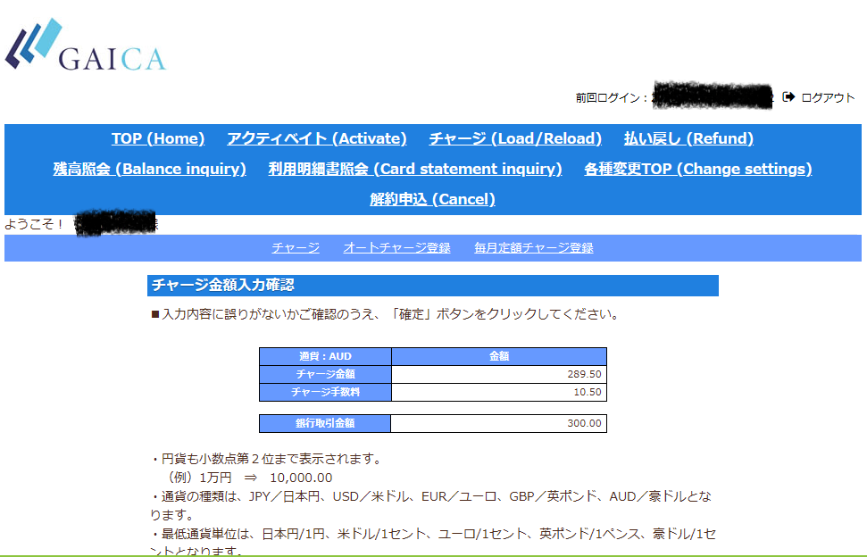The height and width of the screenshot is (557, 867).
Task: Click the confirmation instruction about 確定 button
Action: tap(386, 314)
